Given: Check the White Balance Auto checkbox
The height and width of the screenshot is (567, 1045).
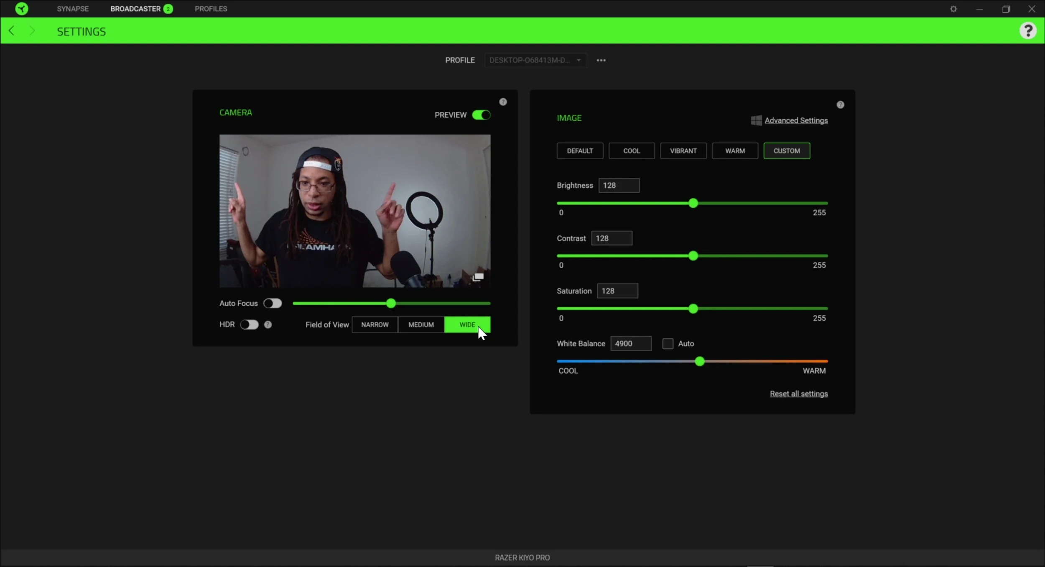Looking at the screenshot, I should [668, 343].
